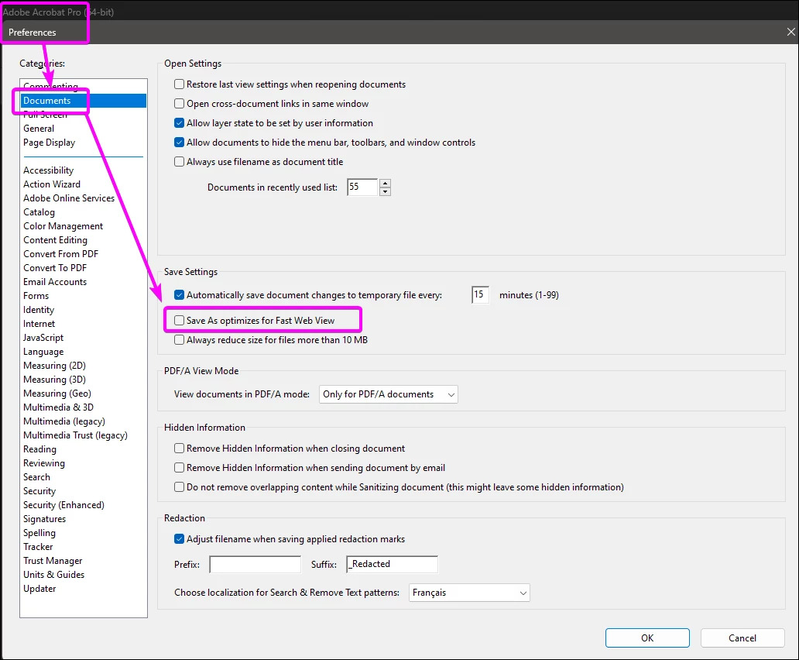
Task: Dismiss the dialog with the Cancel button
Action: (742, 638)
